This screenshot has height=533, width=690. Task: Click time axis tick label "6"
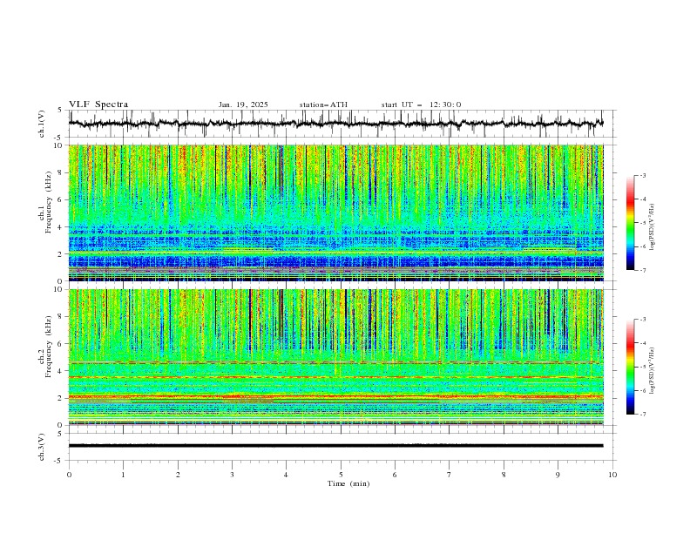coord(395,475)
